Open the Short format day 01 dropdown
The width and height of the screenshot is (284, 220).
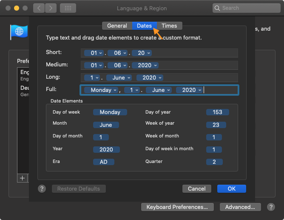[94, 53]
